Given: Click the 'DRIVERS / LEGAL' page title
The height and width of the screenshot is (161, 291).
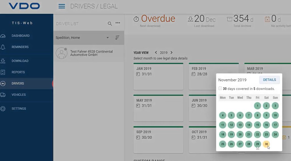Looking at the screenshot, I should [94, 6].
